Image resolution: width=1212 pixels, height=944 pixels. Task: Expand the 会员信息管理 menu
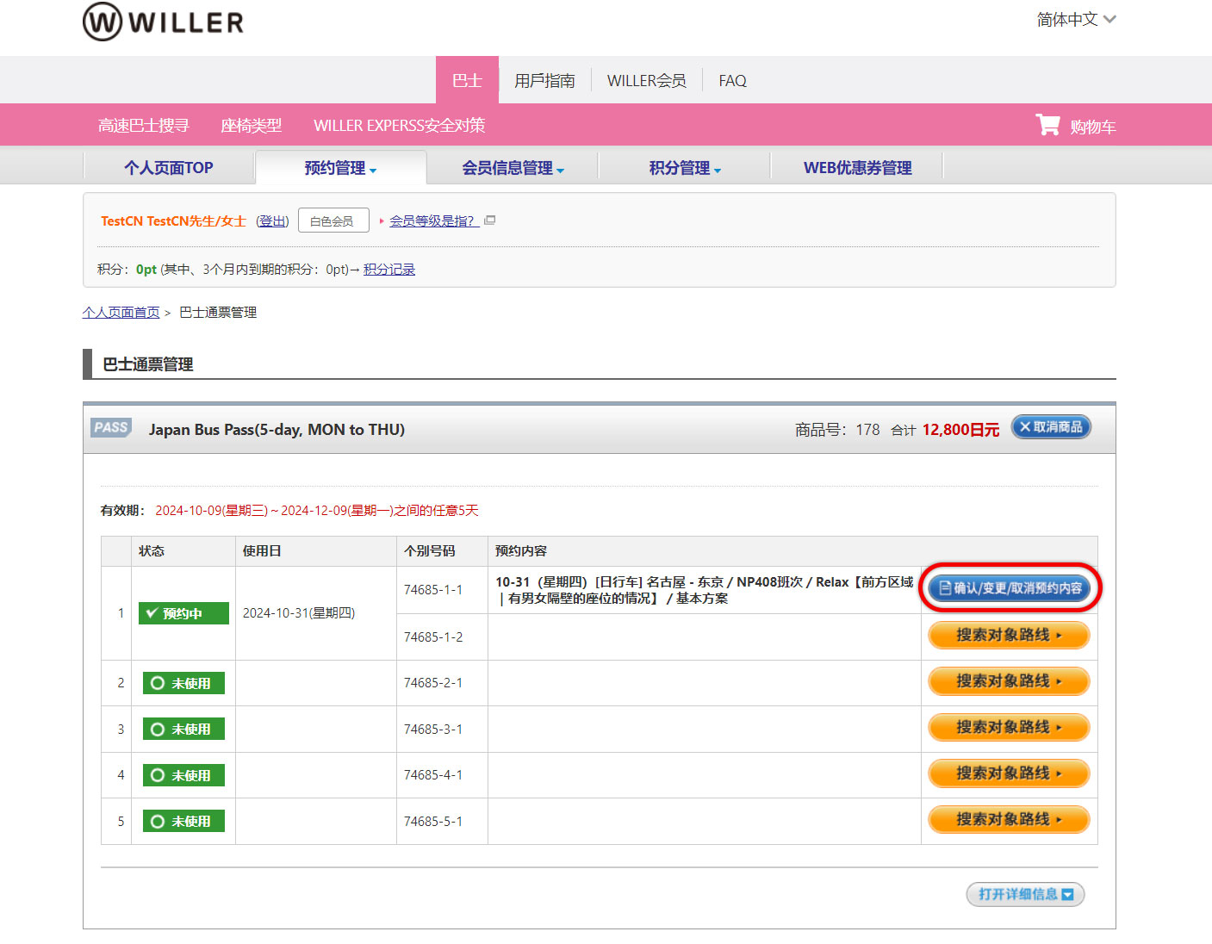(x=513, y=168)
